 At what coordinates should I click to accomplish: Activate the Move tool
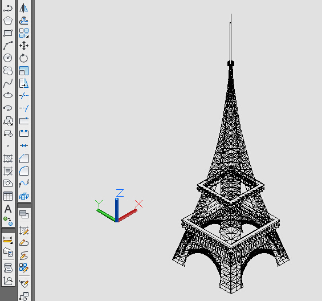point(24,46)
